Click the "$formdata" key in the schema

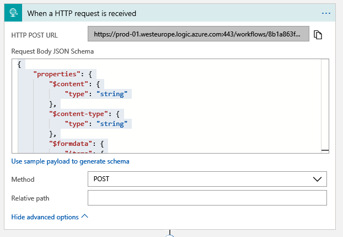click(70, 144)
